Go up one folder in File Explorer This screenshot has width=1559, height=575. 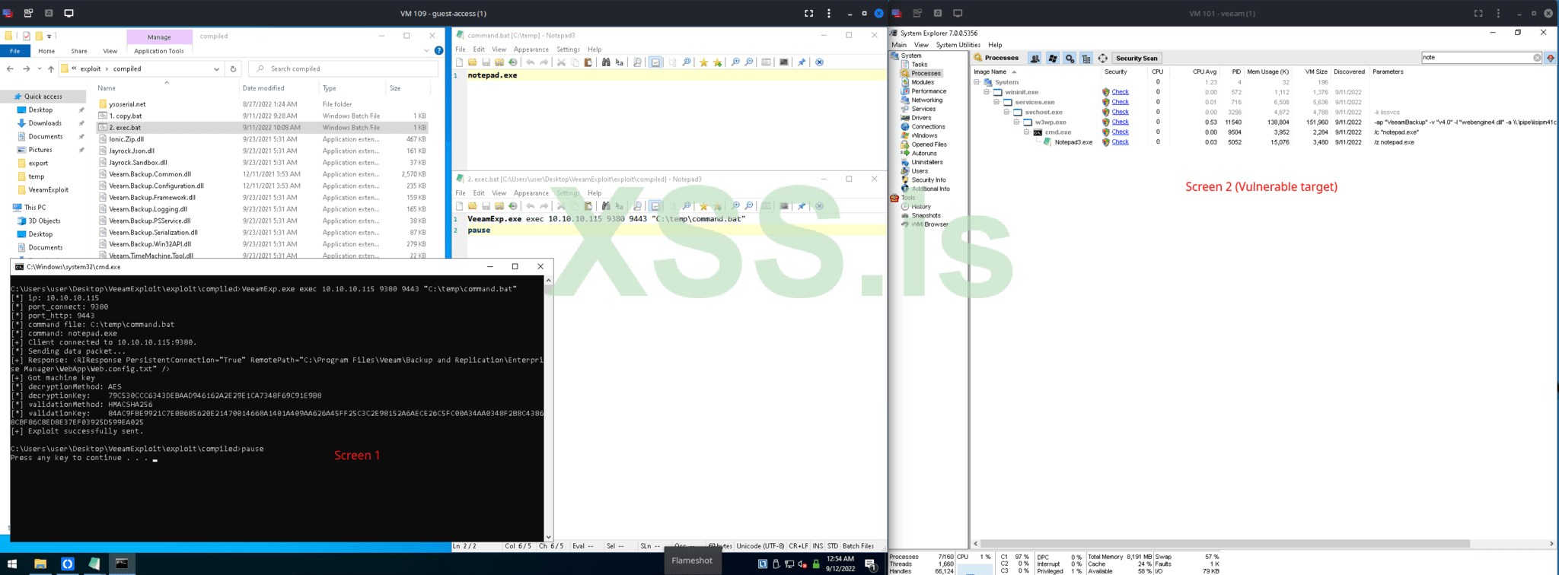50,68
